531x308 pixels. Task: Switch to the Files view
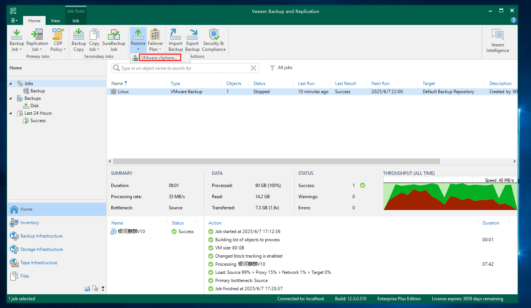tap(56, 276)
